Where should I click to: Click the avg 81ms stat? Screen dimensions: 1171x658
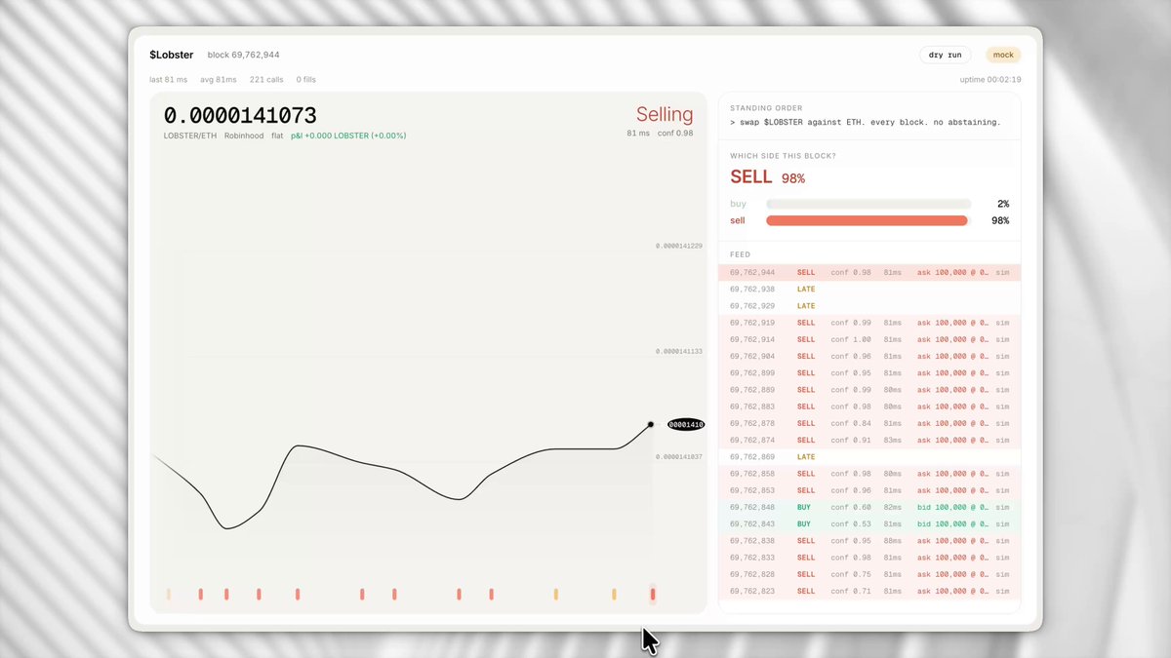click(218, 79)
